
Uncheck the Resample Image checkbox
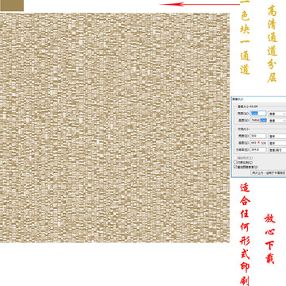tap(235, 167)
